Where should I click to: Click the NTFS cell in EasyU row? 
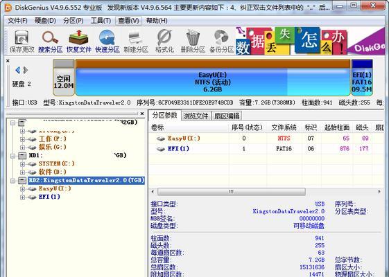(284, 138)
